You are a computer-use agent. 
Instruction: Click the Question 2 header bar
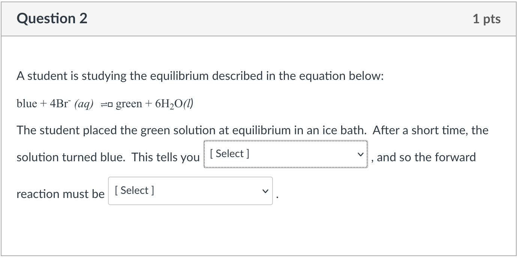pos(259,18)
